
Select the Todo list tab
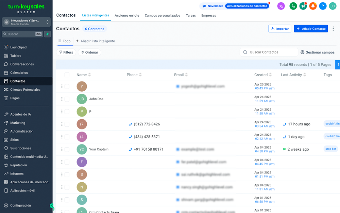pyautogui.click(x=64, y=41)
